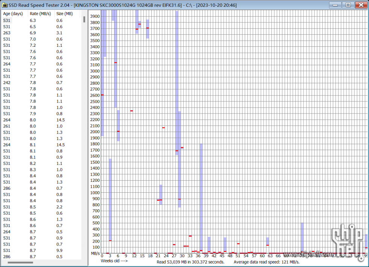Select the 261-day row at 8.0 MB/s
The width and height of the screenshot is (369, 267).
coord(41,126)
